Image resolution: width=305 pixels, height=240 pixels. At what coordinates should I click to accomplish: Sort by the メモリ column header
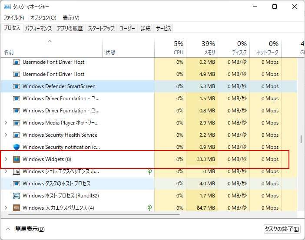202,48
